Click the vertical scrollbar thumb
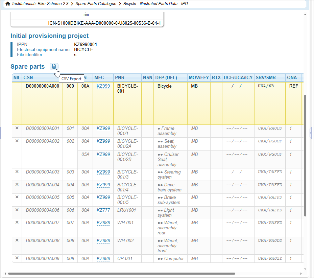Image resolution: width=314 pixels, height=278 pixels. point(305,155)
